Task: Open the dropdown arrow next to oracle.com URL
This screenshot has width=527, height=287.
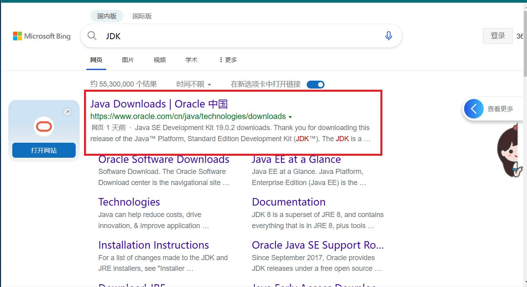Action: [x=290, y=117]
